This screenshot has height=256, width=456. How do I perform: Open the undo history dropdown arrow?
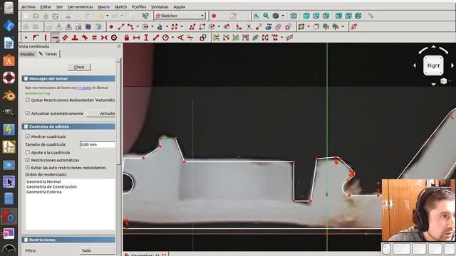[108, 16]
